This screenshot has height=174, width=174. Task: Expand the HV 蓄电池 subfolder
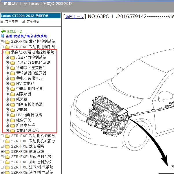[7, 83]
